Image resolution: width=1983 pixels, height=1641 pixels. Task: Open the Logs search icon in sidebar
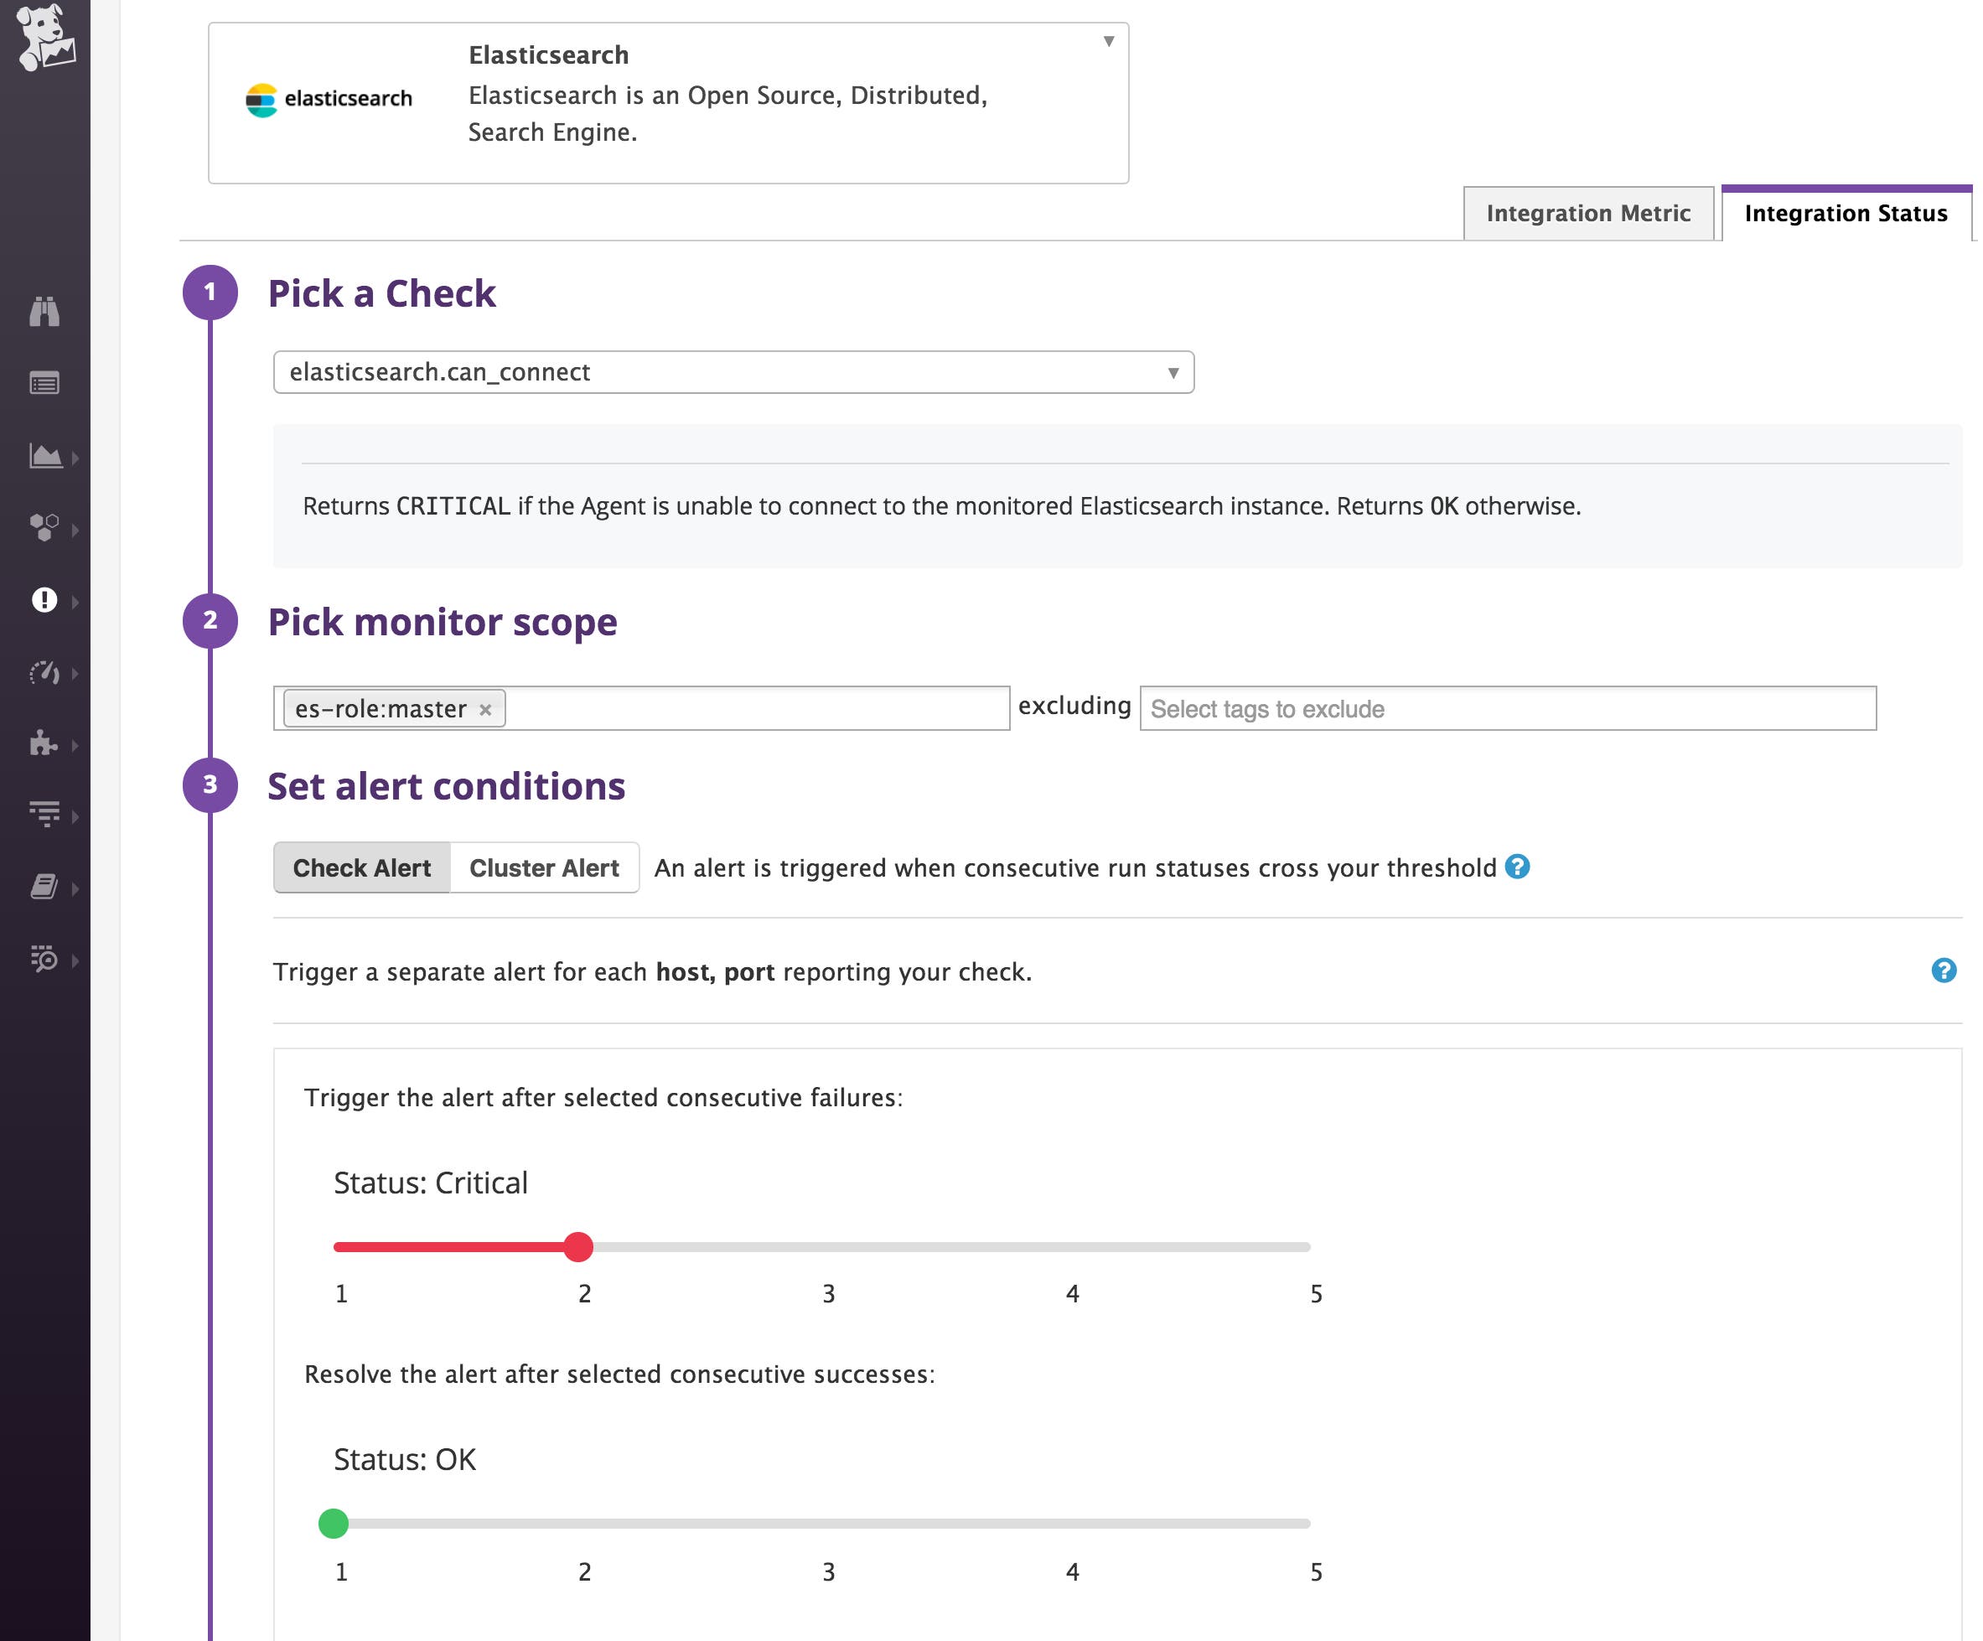45,960
